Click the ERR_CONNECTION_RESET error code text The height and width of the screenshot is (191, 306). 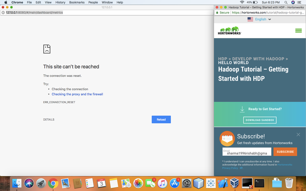(59, 102)
